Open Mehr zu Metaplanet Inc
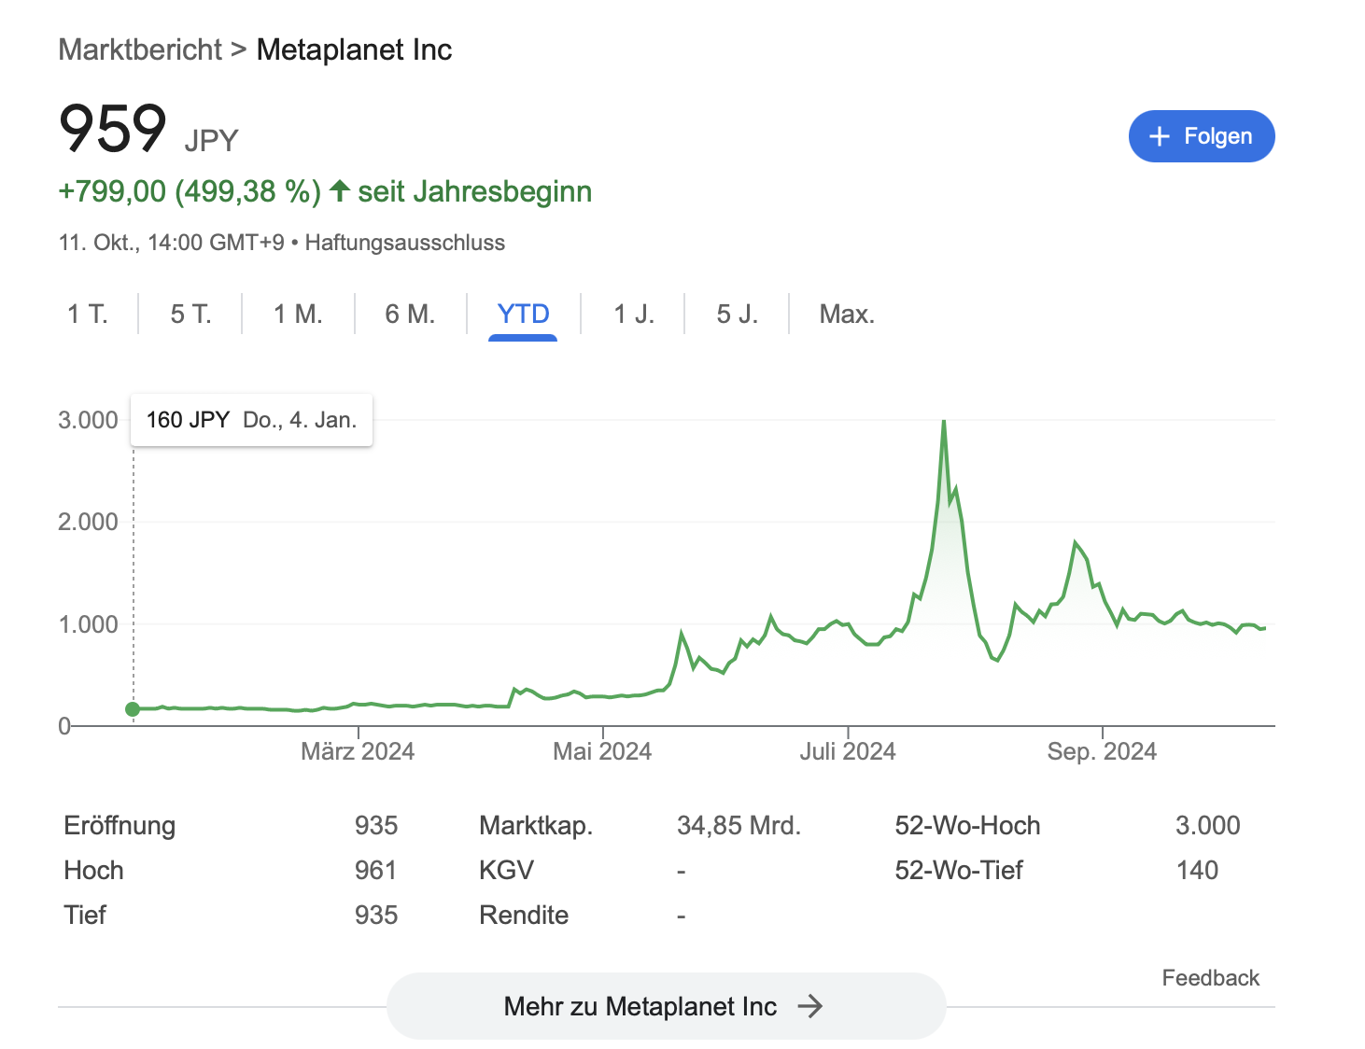Screen dimensions: 1365x1049 click(666, 1006)
